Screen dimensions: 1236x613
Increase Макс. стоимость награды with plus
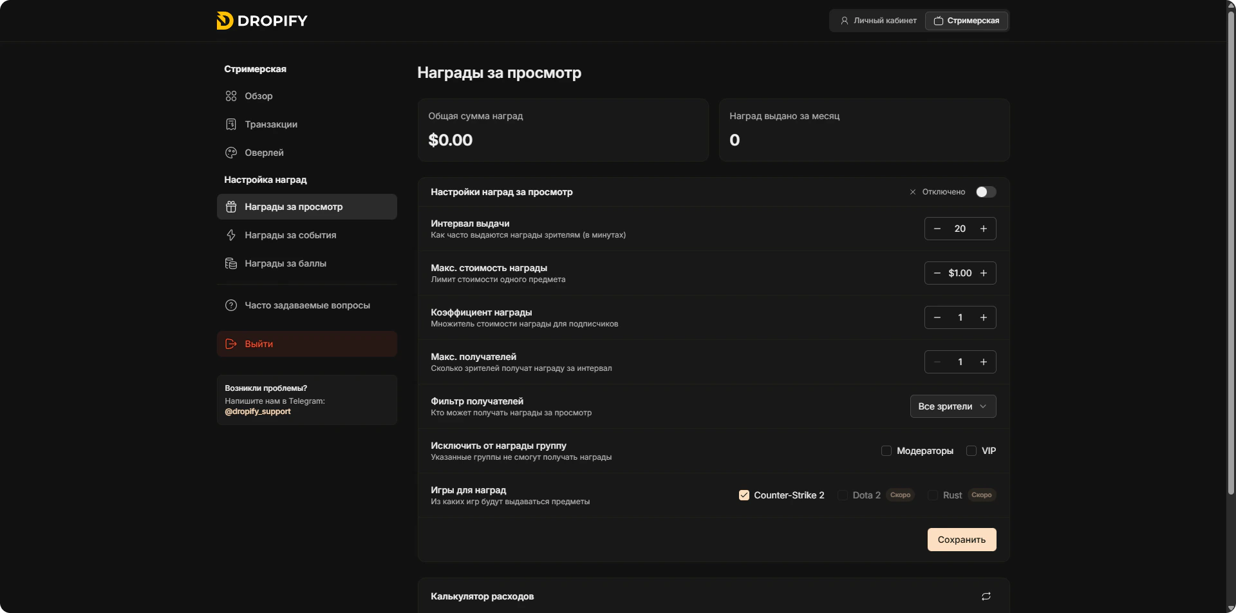[984, 273]
